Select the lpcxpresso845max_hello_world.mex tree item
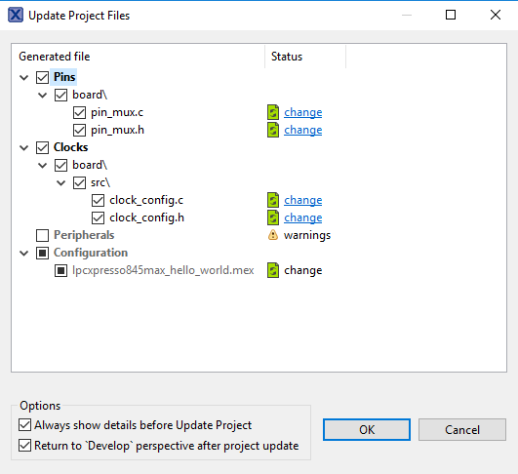This screenshot has width=518, height=474. 163,270
